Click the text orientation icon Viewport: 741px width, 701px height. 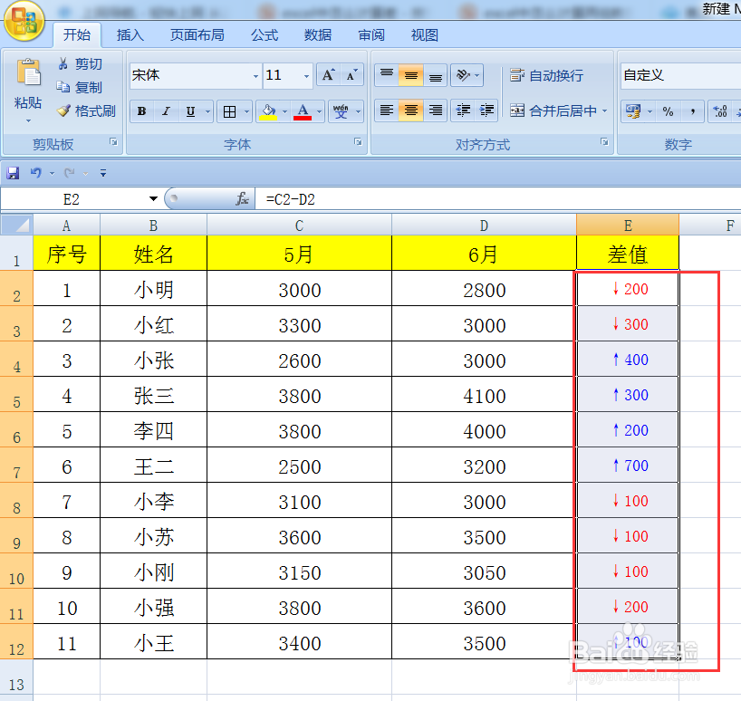click(x=463, y=74)
